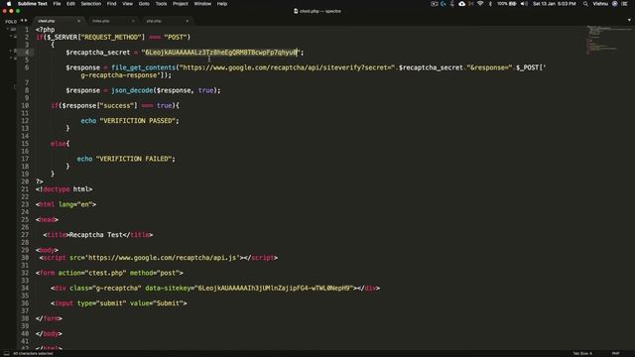This screenshot has height=357, width=635.
Task: Open the View menu
Action: 128,4
